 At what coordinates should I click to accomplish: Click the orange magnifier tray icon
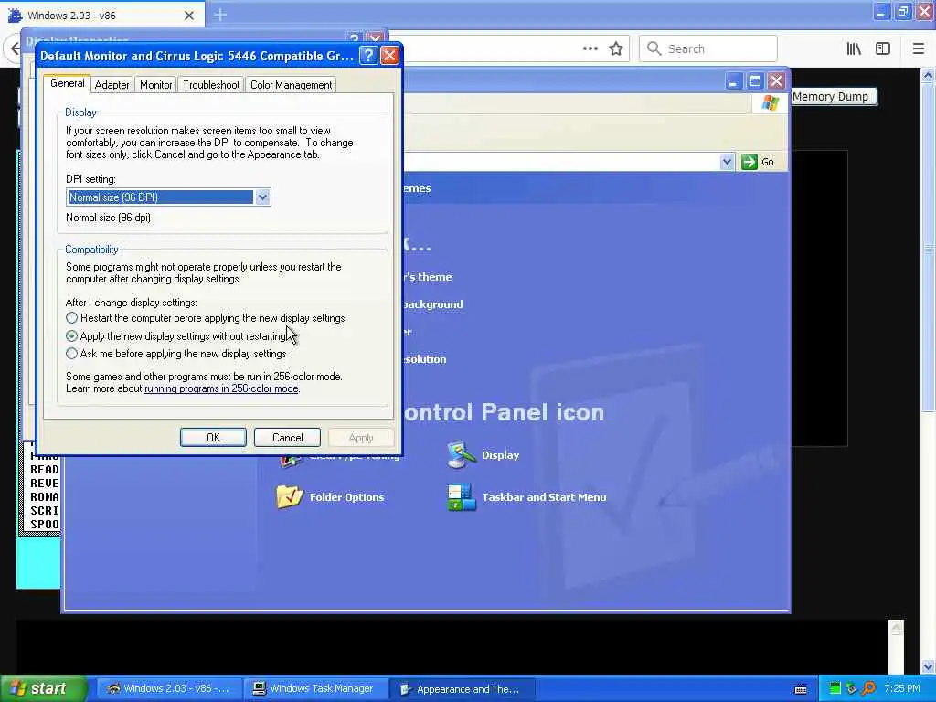point(868,689)
